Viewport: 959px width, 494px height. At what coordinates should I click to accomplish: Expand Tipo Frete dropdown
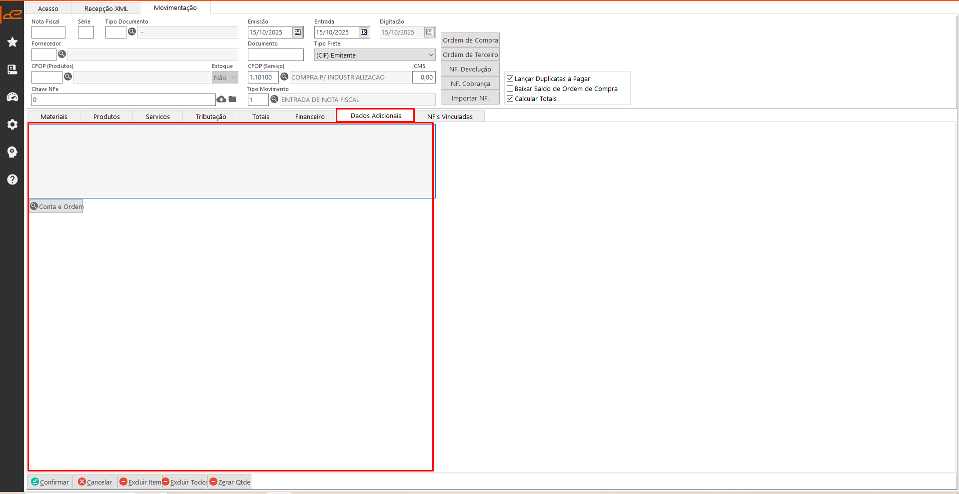click(x=431, y=55)
